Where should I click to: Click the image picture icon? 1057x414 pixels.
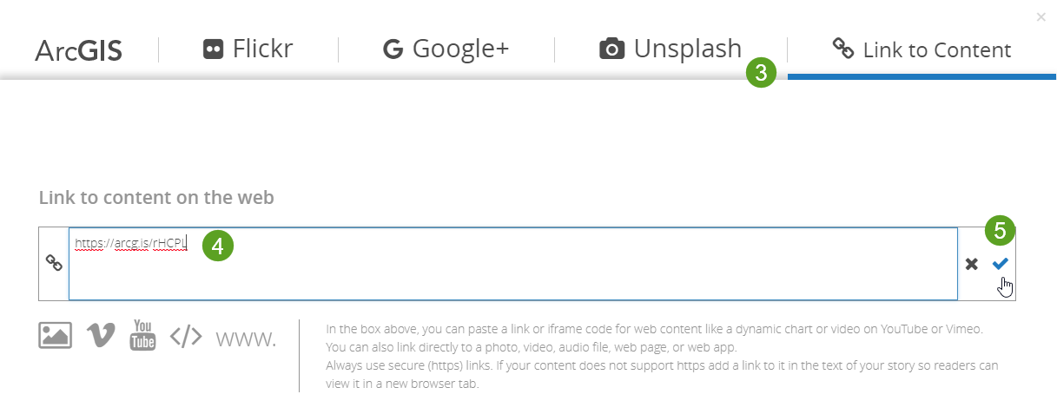click(x=55, y=336)
